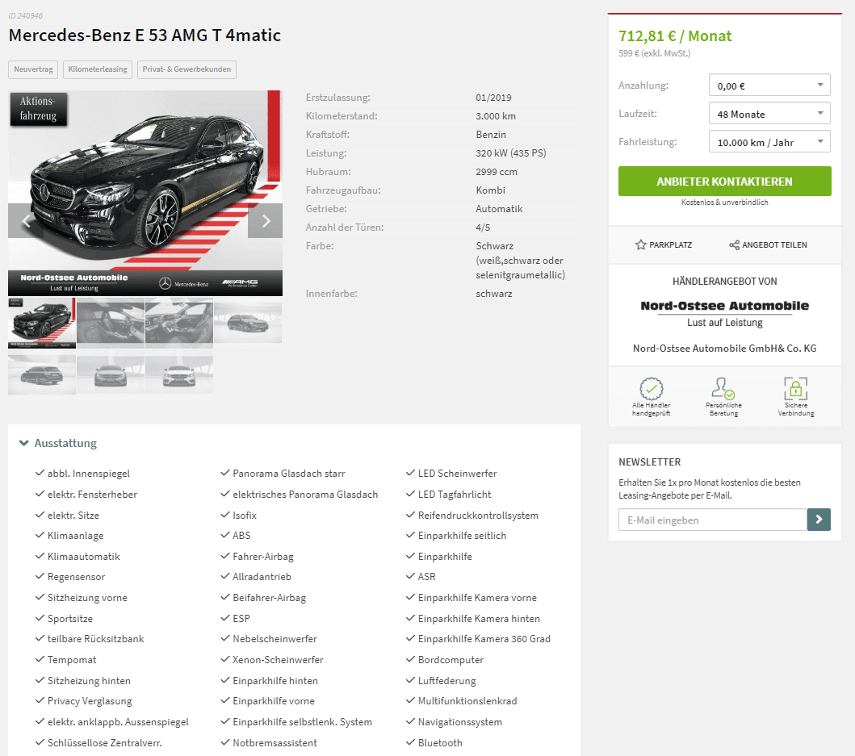The image size is (855, 756).
Task: Click the Parkplatz star icon
Action: coord(641,244)
